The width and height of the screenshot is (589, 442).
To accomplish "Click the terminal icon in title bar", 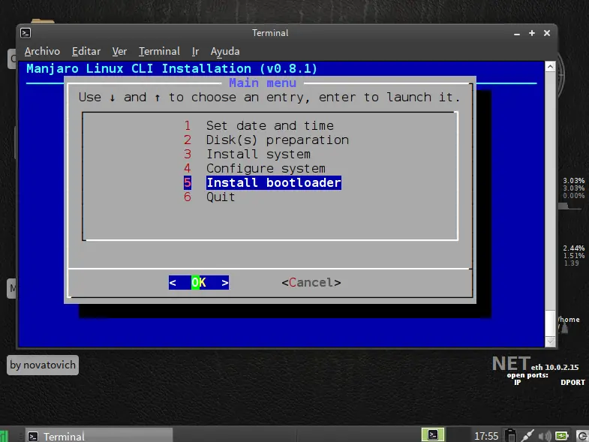I will [26, 33].
